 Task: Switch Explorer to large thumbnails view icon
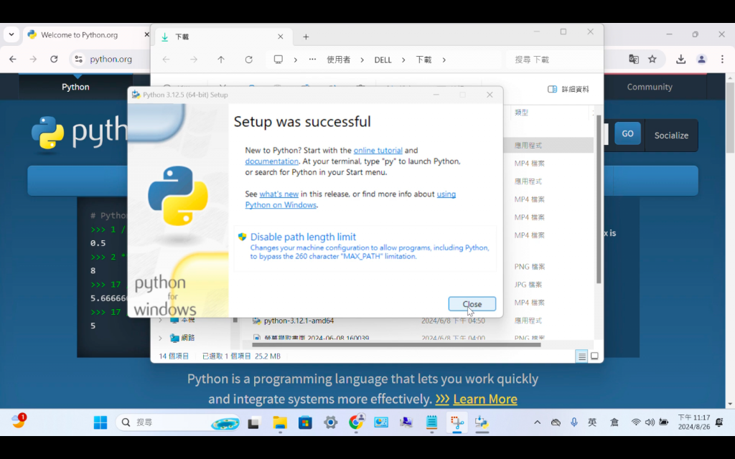pyautogui.click(x=594, y=356)
